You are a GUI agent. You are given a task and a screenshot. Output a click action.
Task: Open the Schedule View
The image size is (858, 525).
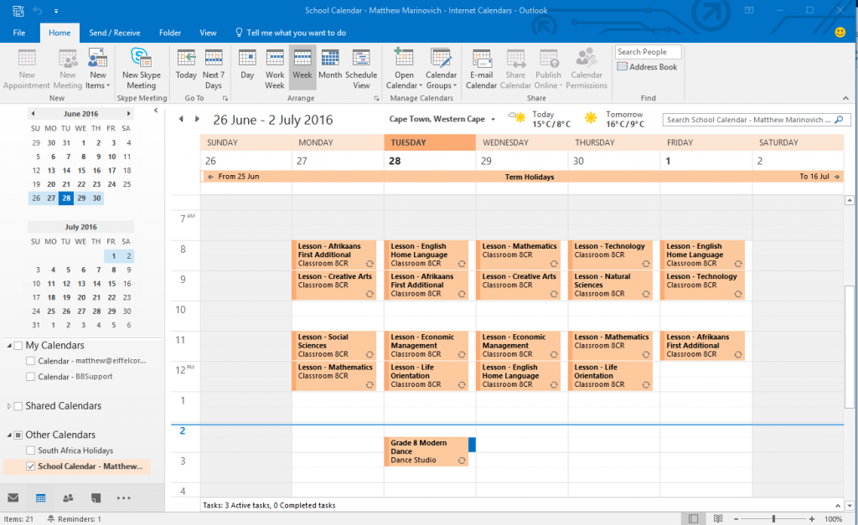[x=361, y=69]
